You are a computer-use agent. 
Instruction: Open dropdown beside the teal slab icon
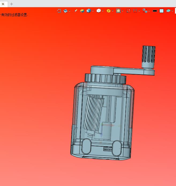pyautogui.click(x=172, y=11)
